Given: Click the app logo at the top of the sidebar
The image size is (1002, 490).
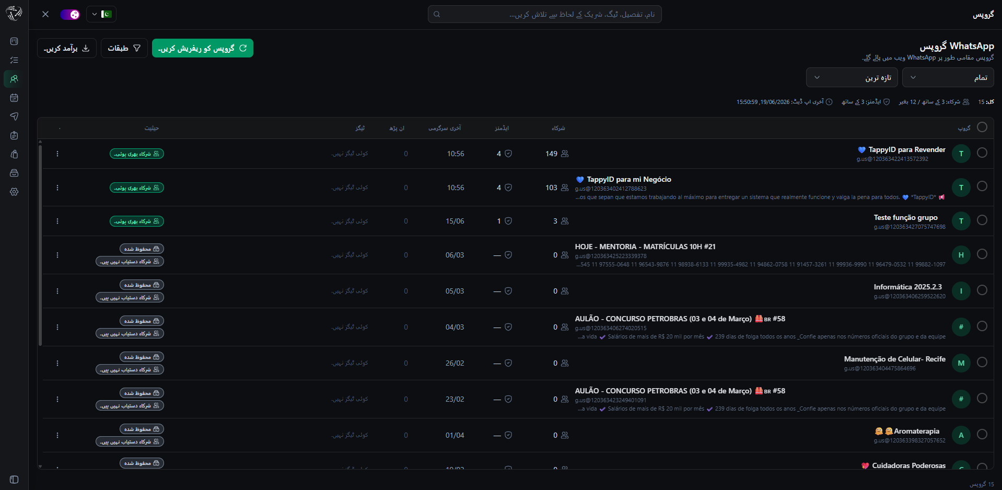Looking at the screenshot, I should (x=14, y=14).
